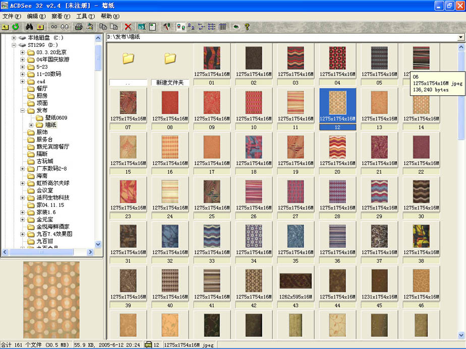The height and width of the screenshot is (349, 466).
Task: Open the path address dropdown arrow
Action: tap(460, 37)
